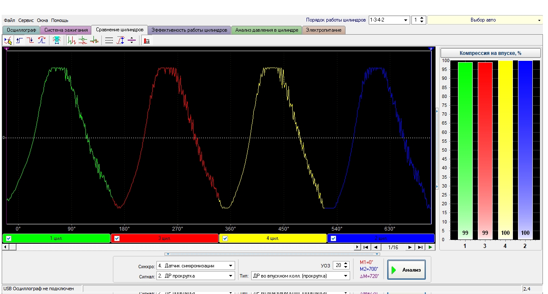Select the cursor-on-waveform tool icon

click(8, 41)
